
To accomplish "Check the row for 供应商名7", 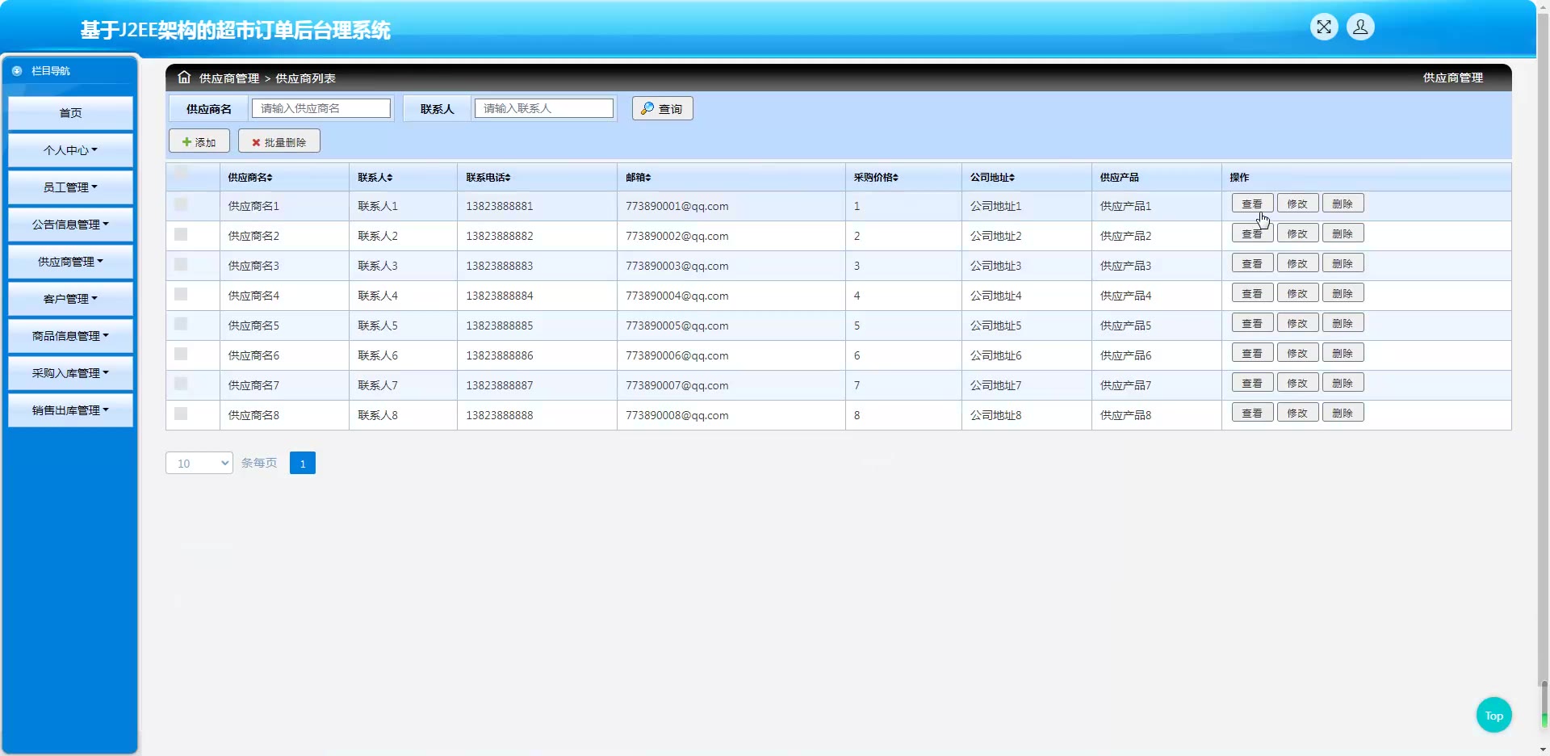I will click(x=181, y=384).
